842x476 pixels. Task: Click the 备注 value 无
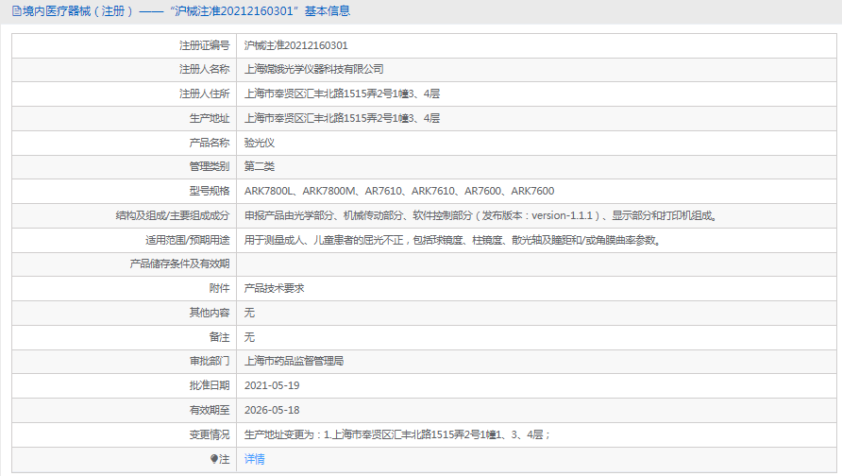(250, 337)
